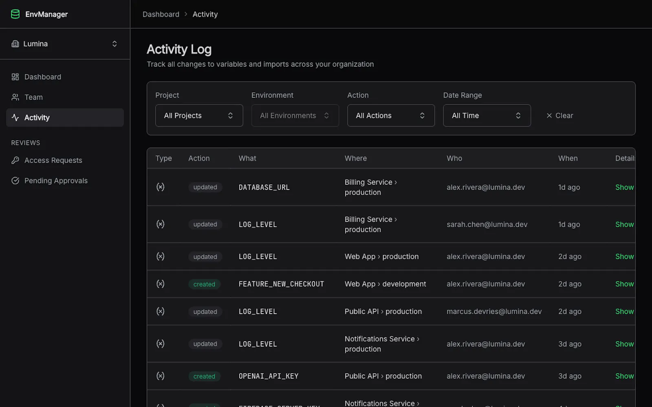The height and width of the screenshot is (407, 652).
Task: Show details for FEATURE_NEW_CHECKOUT creation
Action: coord(624,284)
